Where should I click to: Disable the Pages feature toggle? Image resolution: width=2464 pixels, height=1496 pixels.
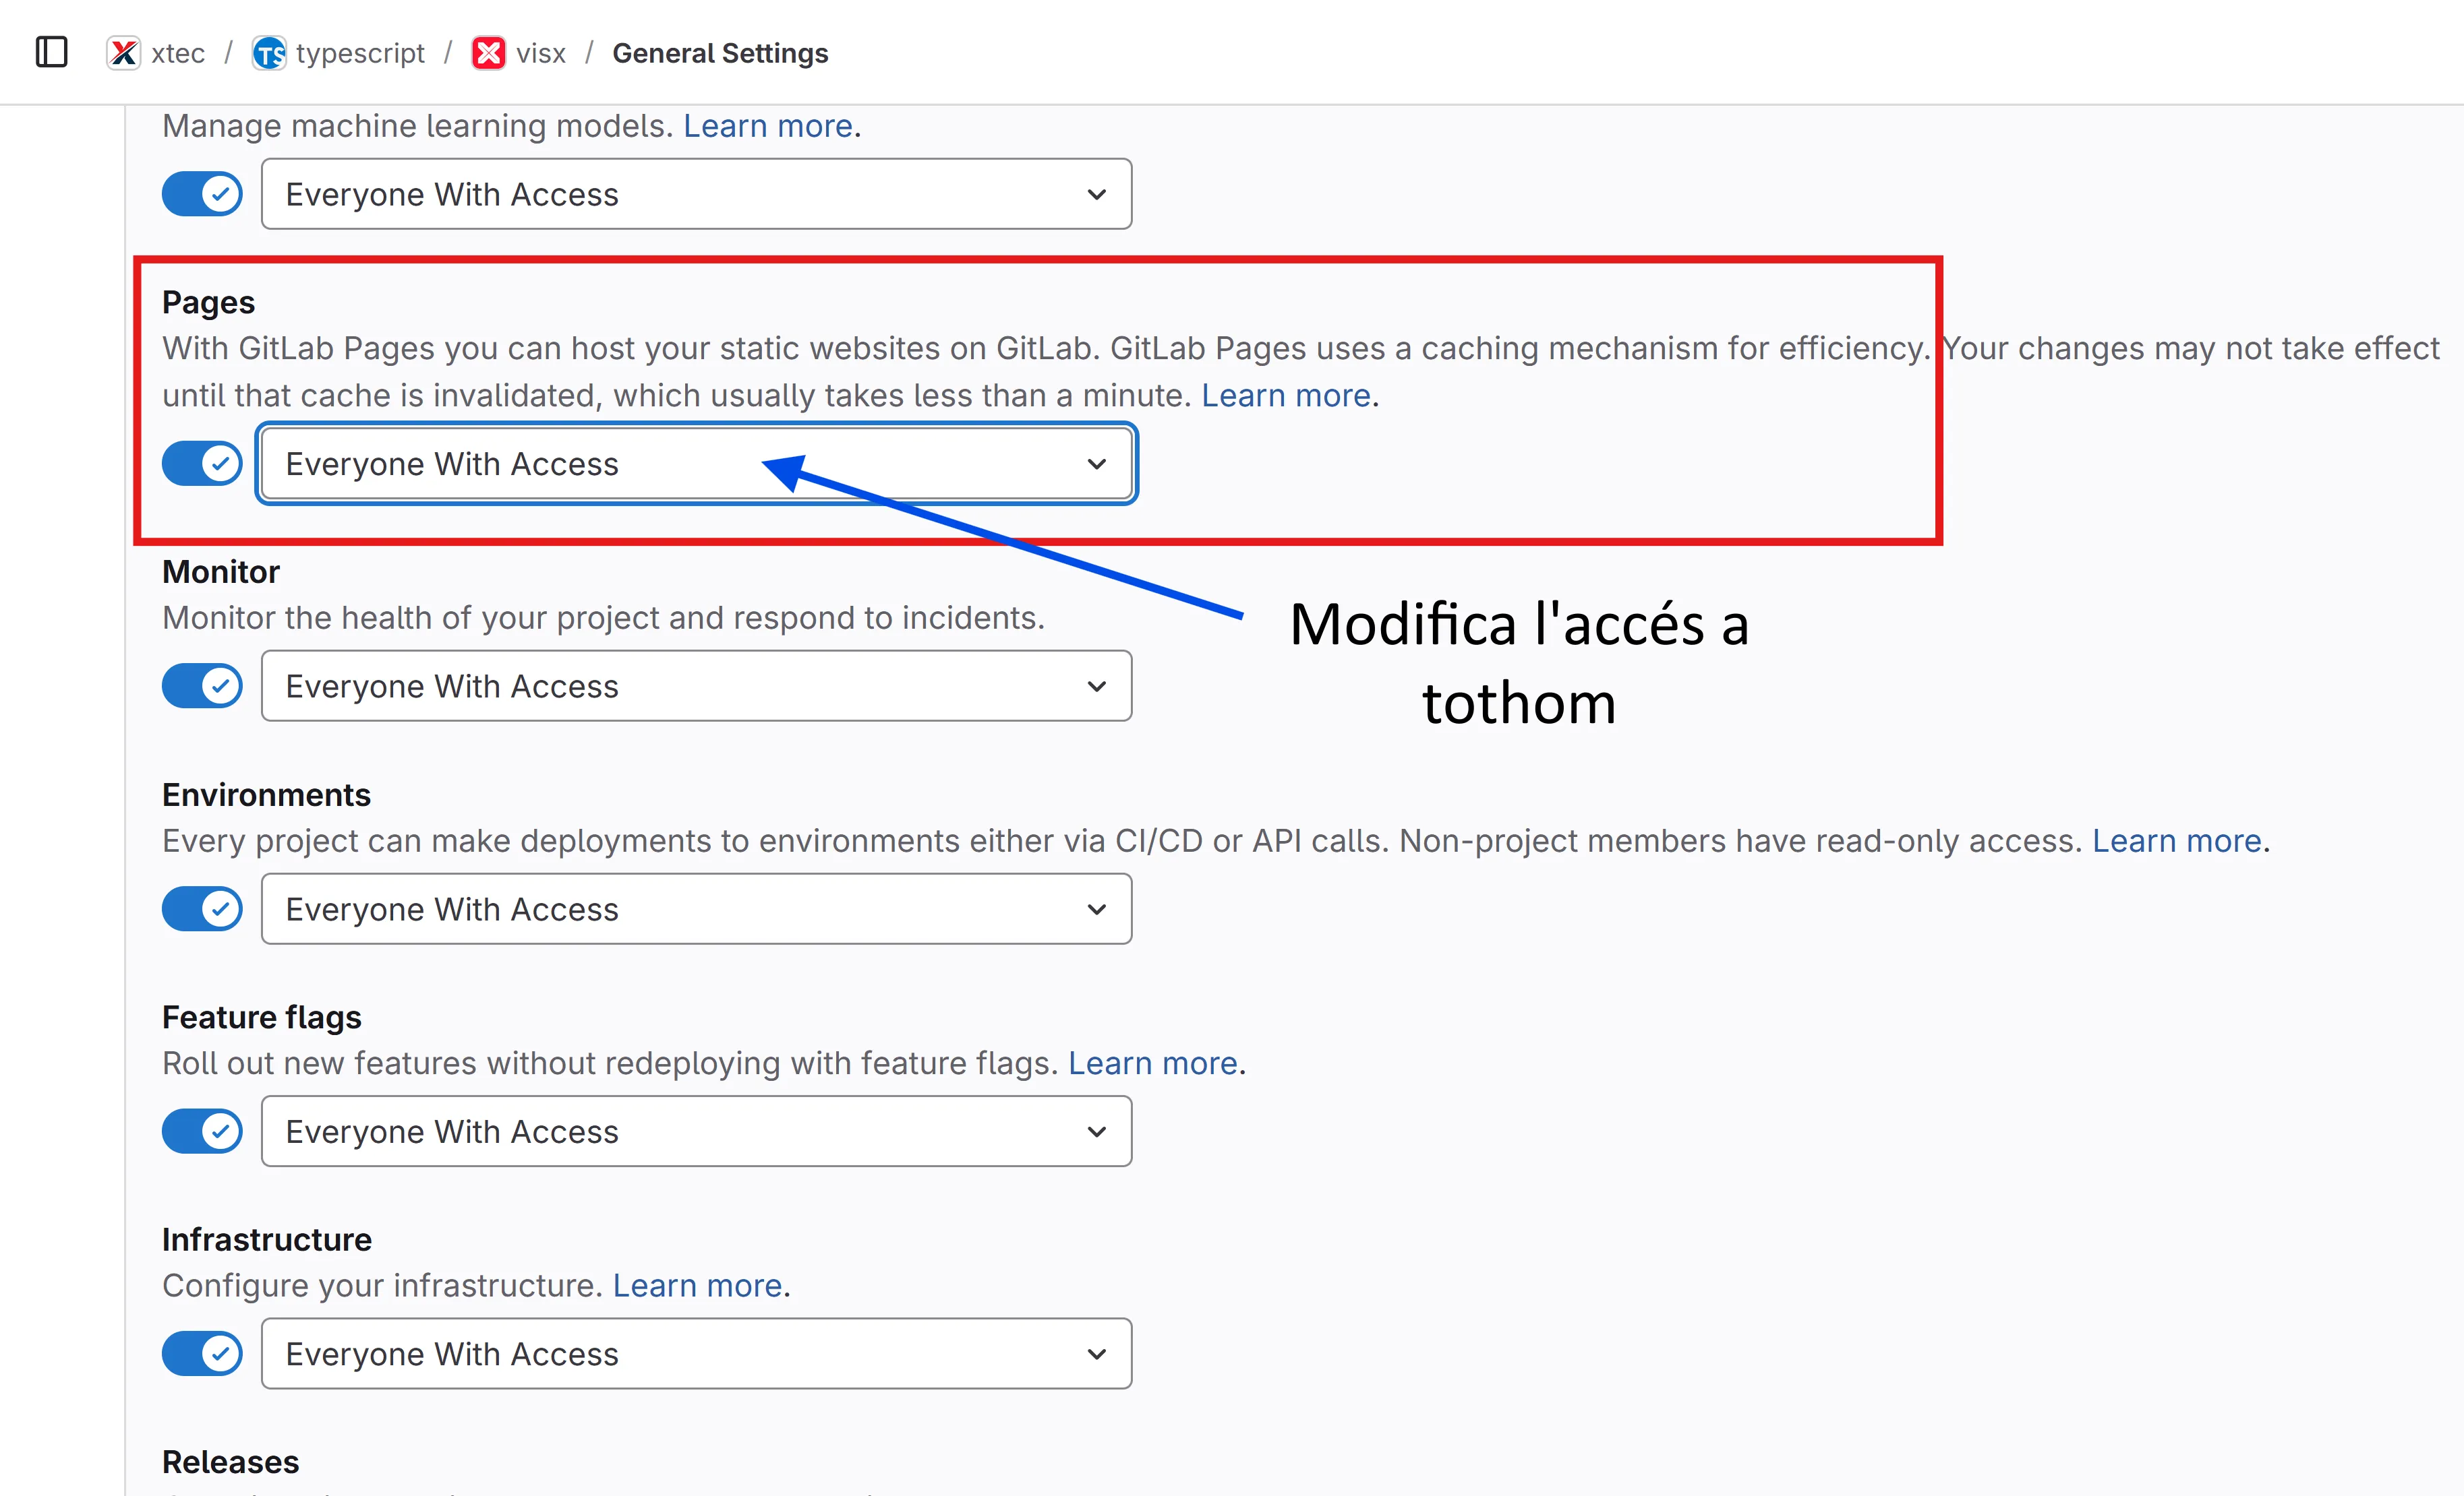(x=202, y=464)
